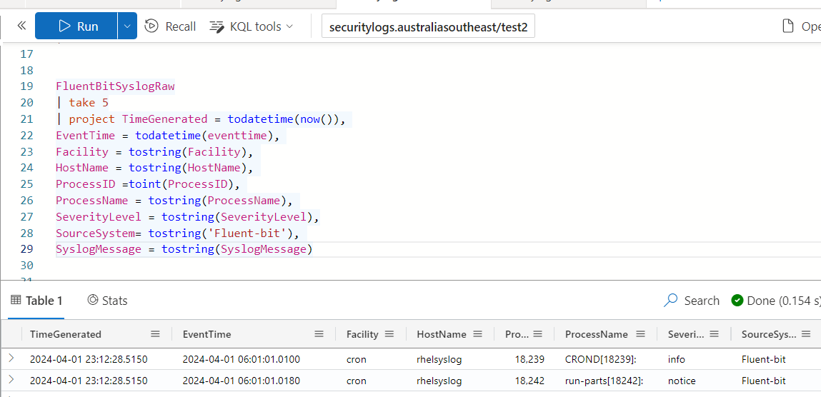Click the Recall button
The width and height of the screenshot is (821, 397).
point(170,26)
